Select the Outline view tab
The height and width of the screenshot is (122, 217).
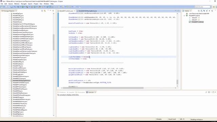click(187, 11)
